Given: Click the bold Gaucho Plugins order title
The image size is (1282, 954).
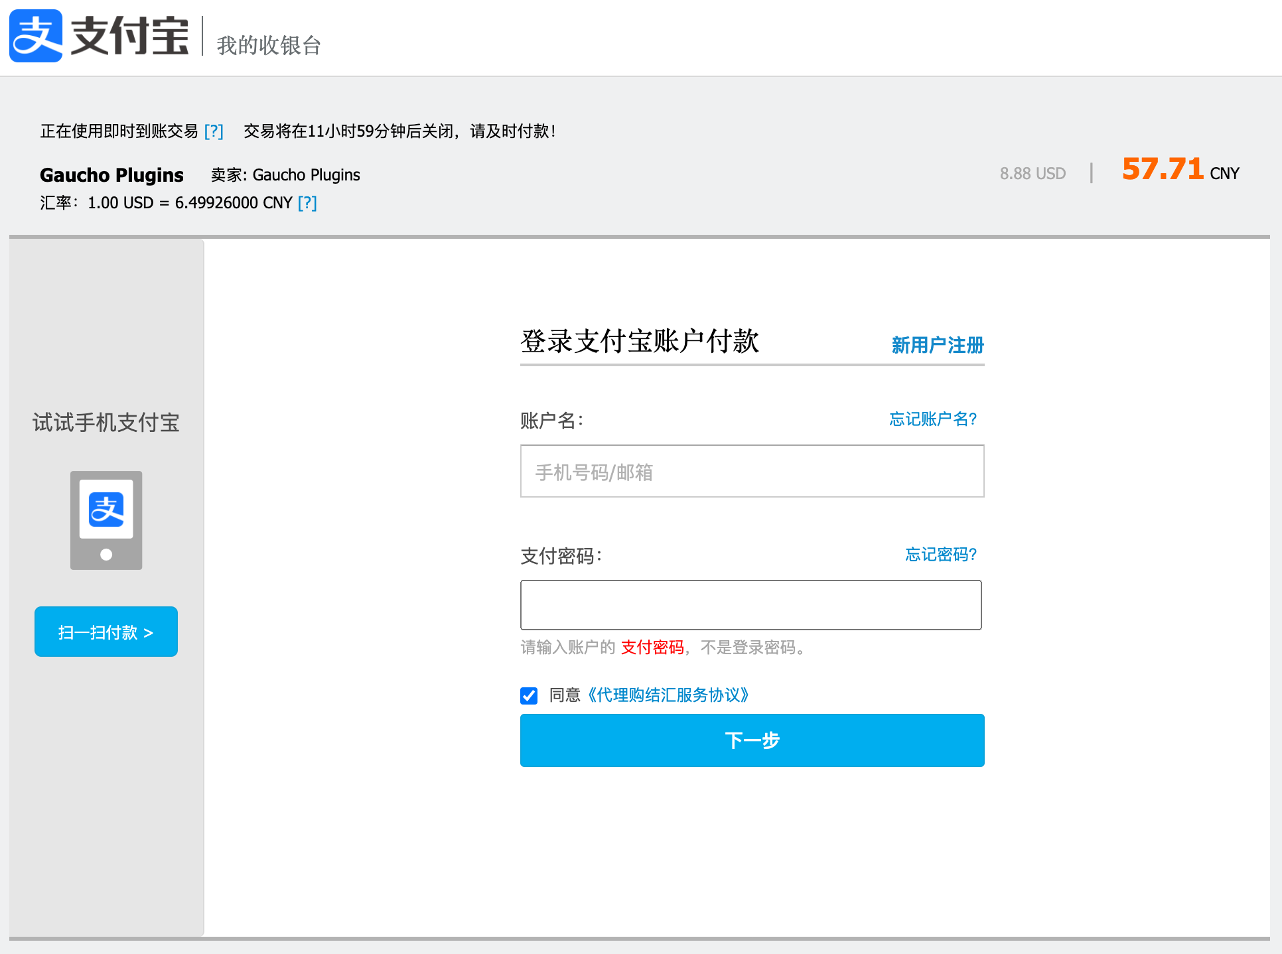Looking at the screenshot, I should [111, 175].
